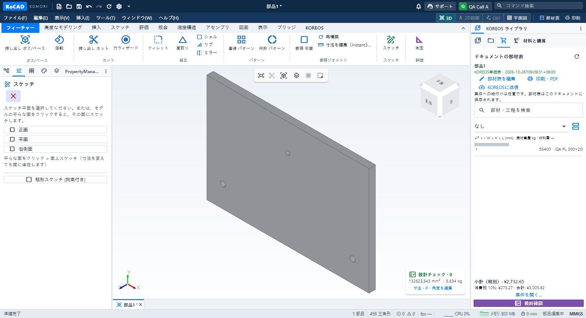Check the 平面 plane option
Viewport: 586px width, 318px height.
55,139
